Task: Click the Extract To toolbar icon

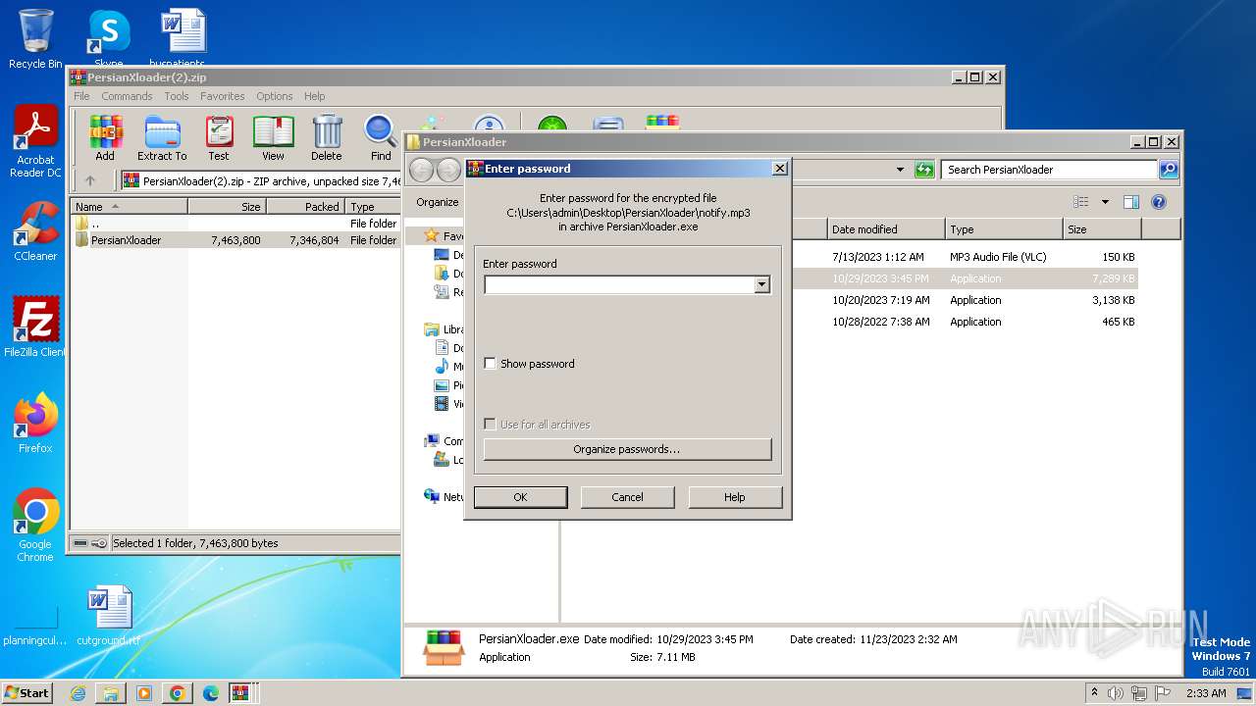Action: 162,137
